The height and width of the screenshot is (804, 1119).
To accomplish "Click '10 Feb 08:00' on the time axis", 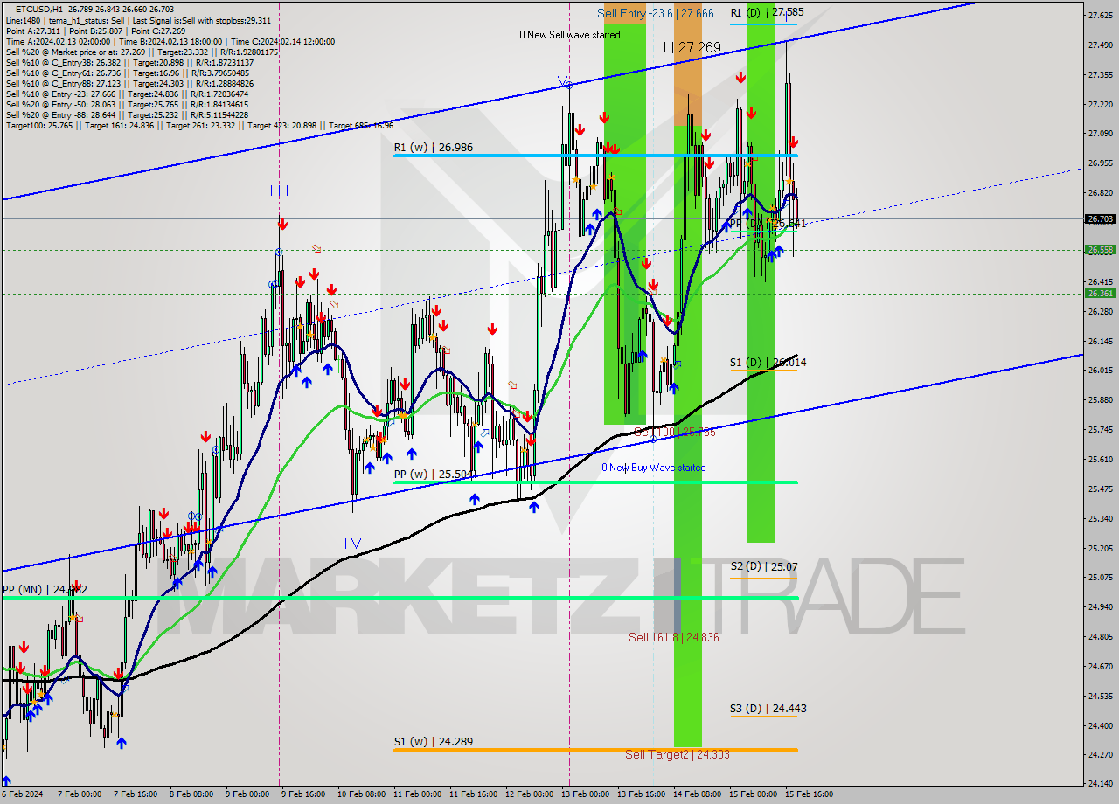I will pos(361,794).
